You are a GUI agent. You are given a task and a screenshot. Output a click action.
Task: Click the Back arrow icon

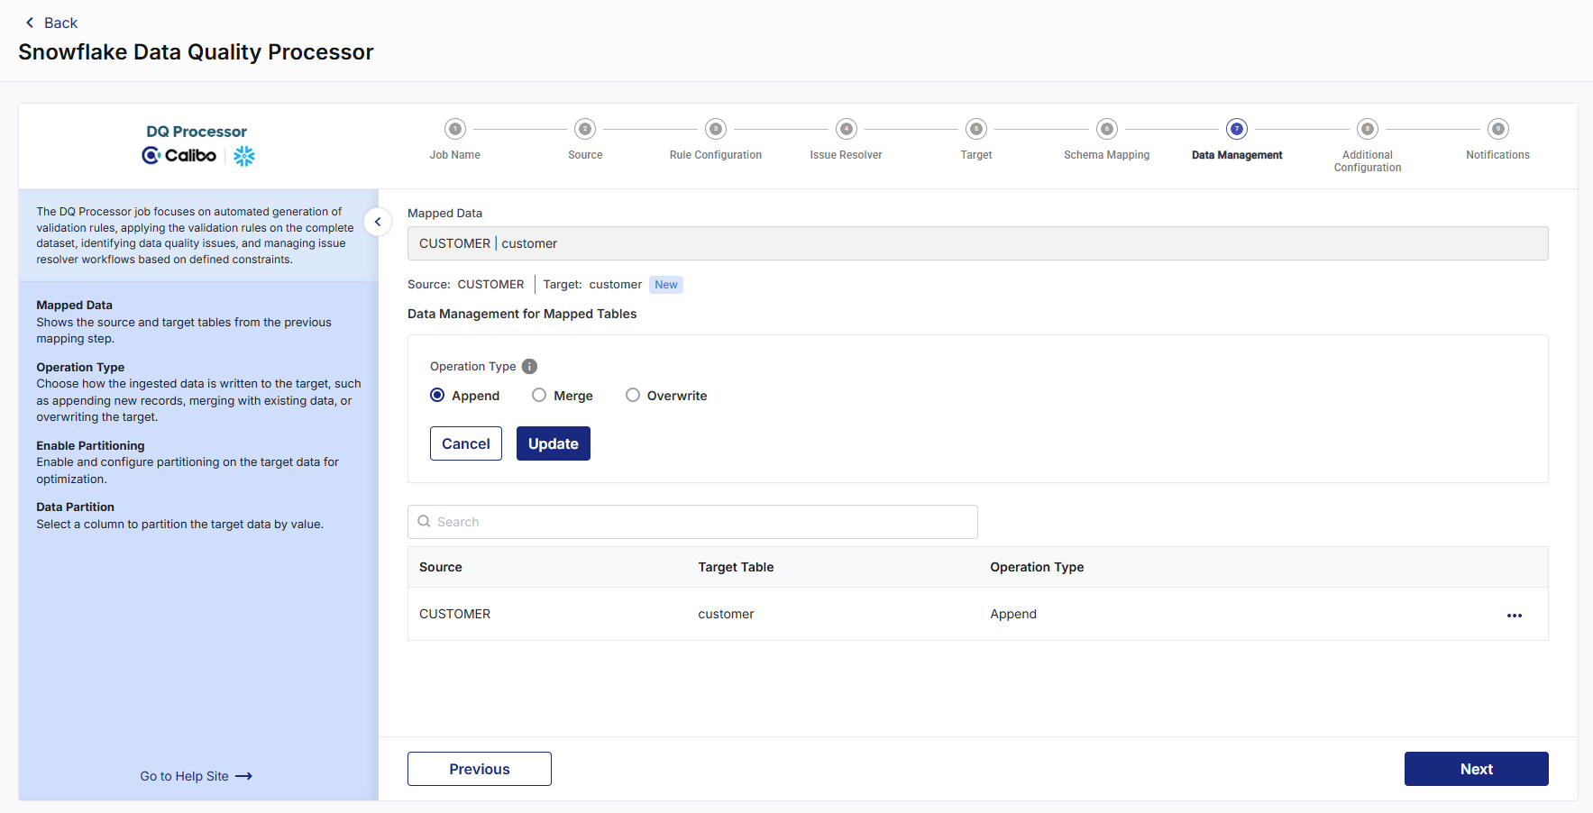pos(30,23)
